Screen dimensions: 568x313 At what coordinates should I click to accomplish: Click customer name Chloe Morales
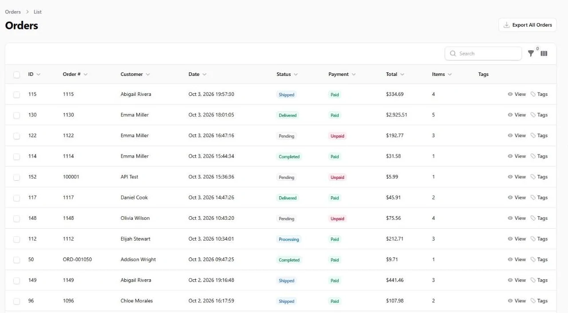[137, 301]
